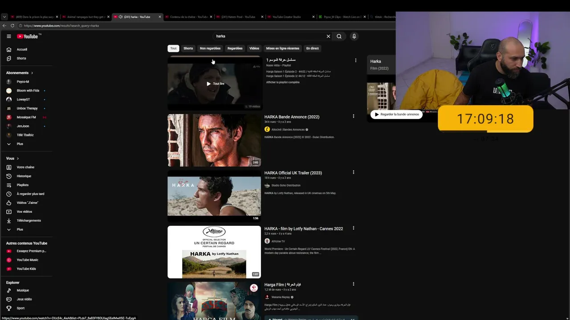Open more options for Harga Film video

click(354, 284)
